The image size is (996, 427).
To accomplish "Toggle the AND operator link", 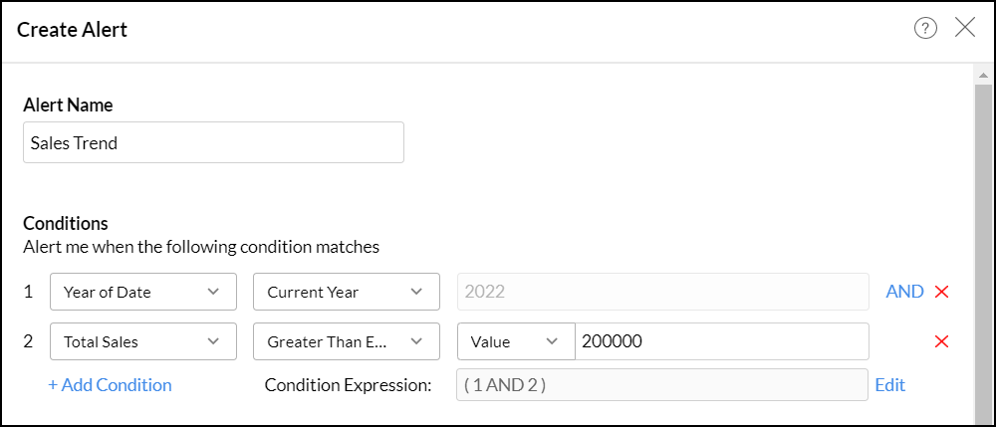I will (x=904, y=292).
